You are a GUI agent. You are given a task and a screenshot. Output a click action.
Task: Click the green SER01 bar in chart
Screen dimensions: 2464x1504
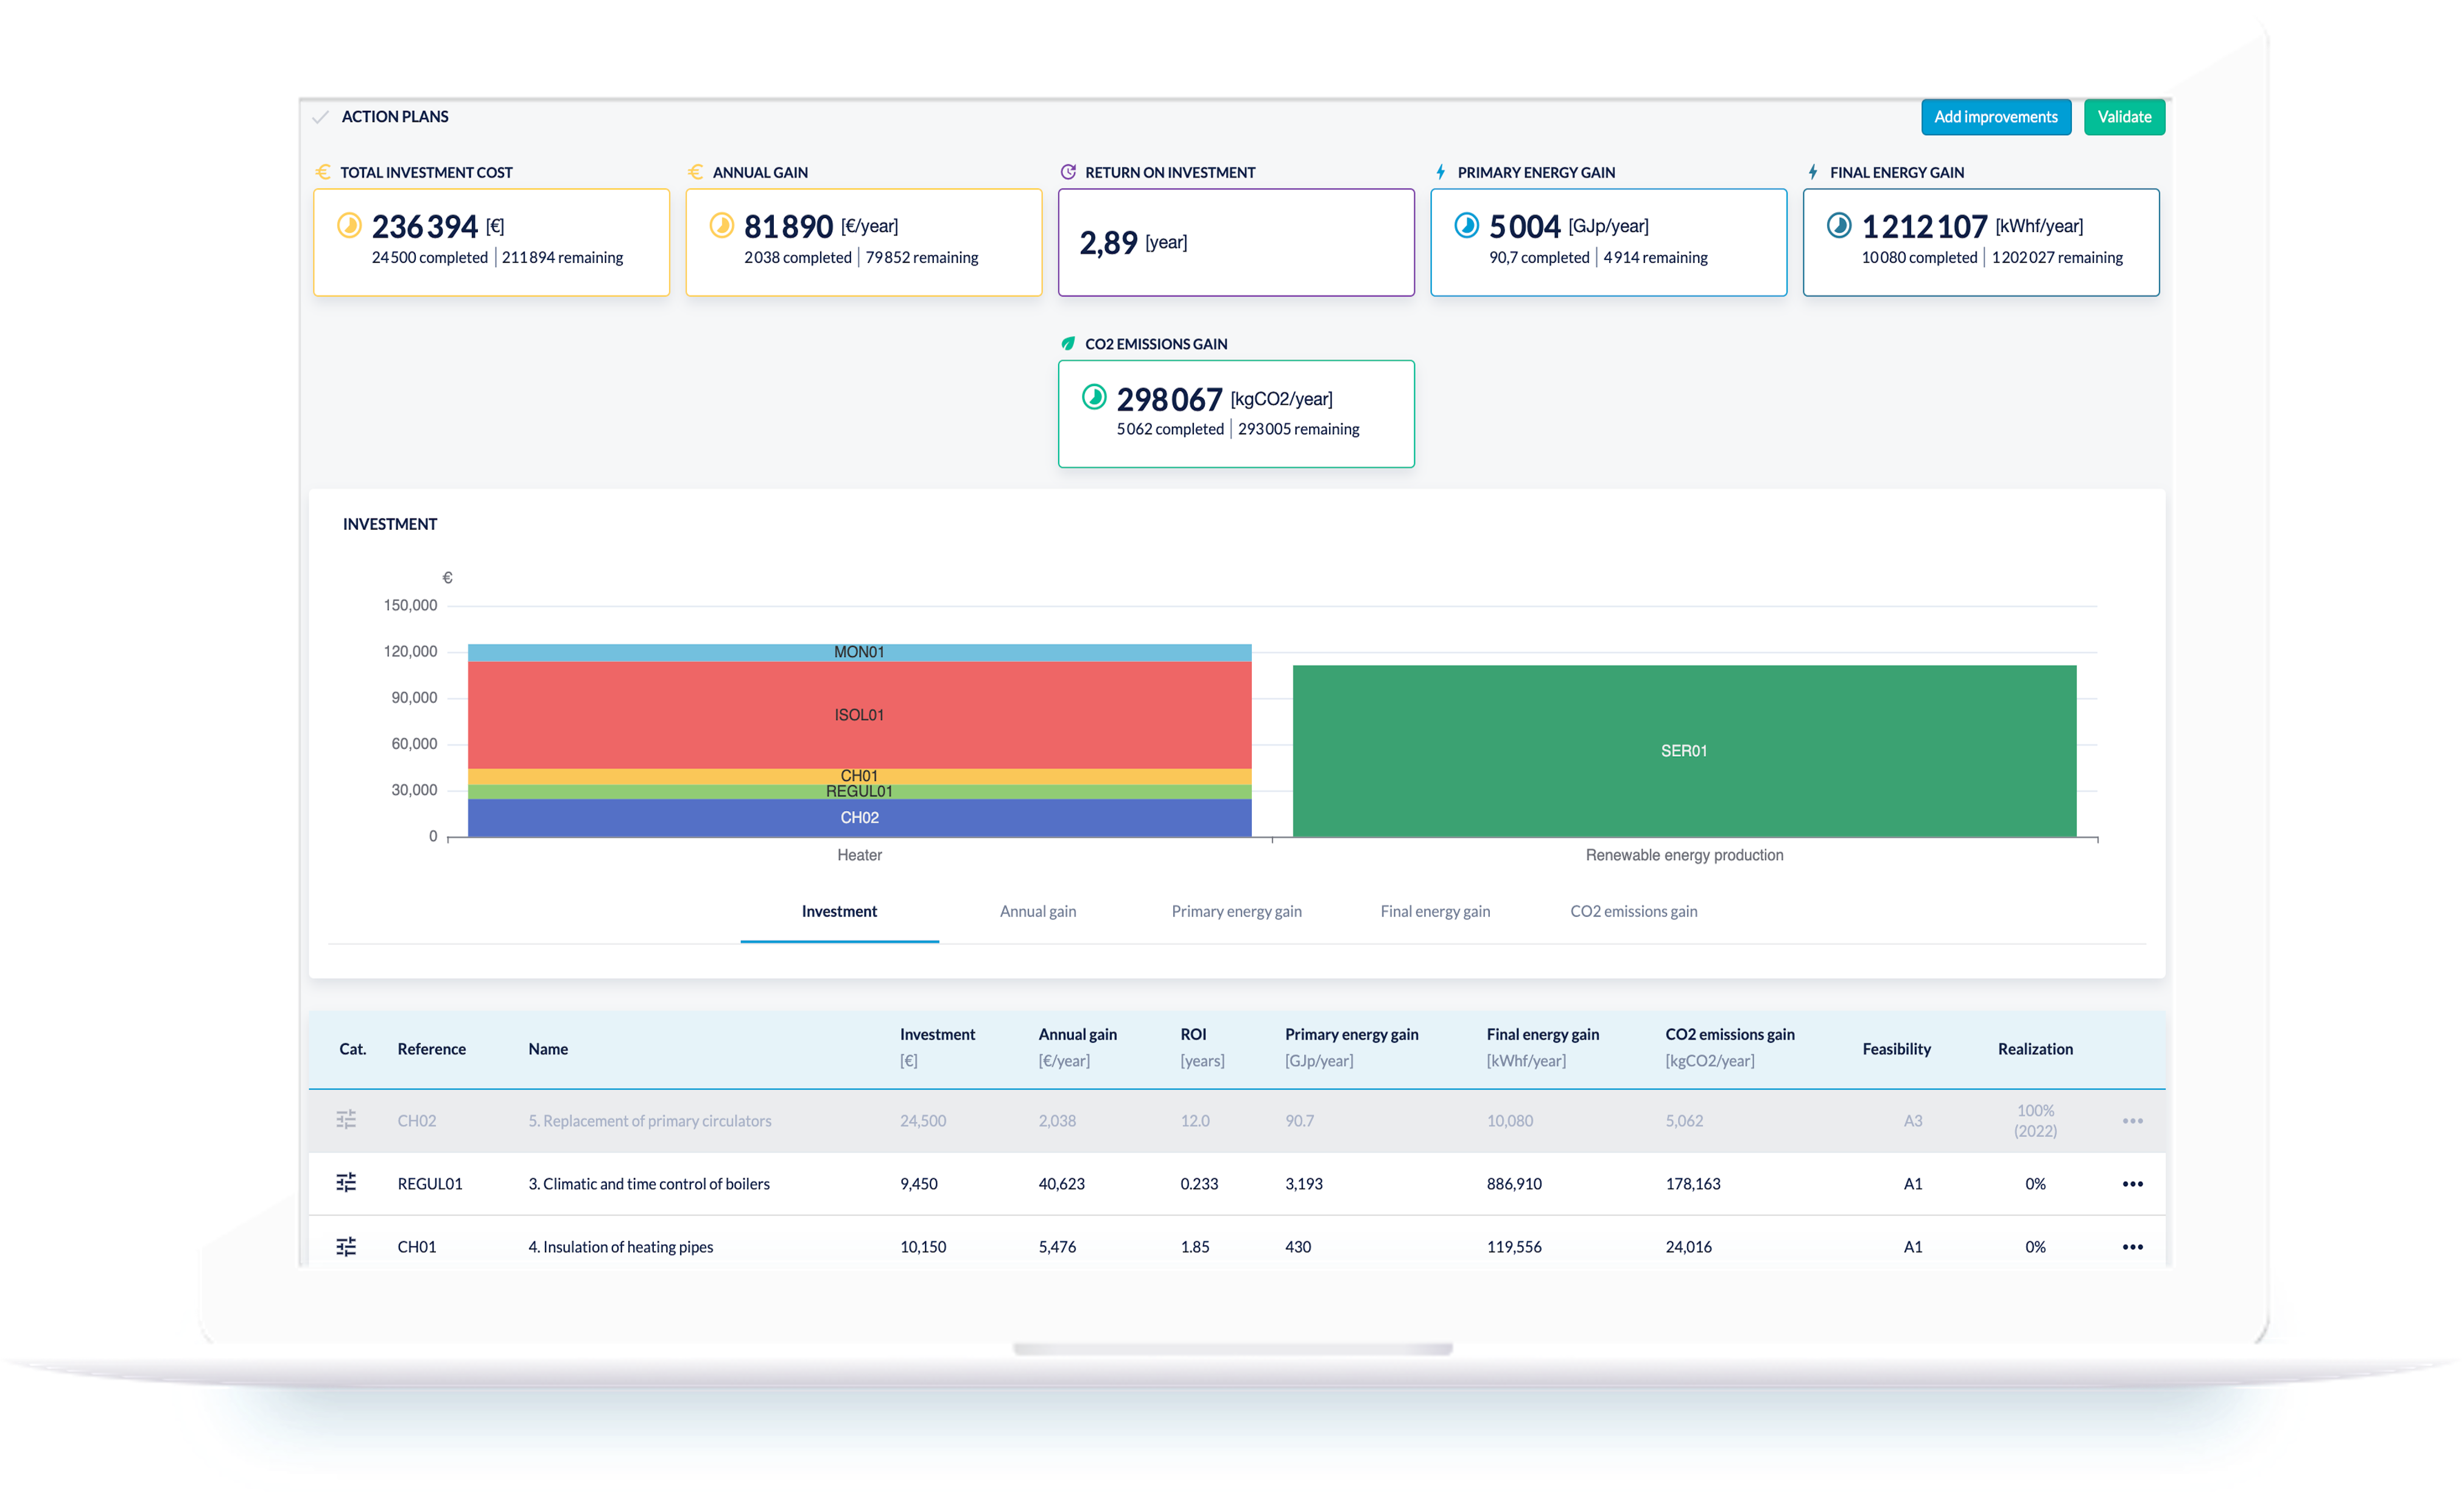pos(1684,750)
